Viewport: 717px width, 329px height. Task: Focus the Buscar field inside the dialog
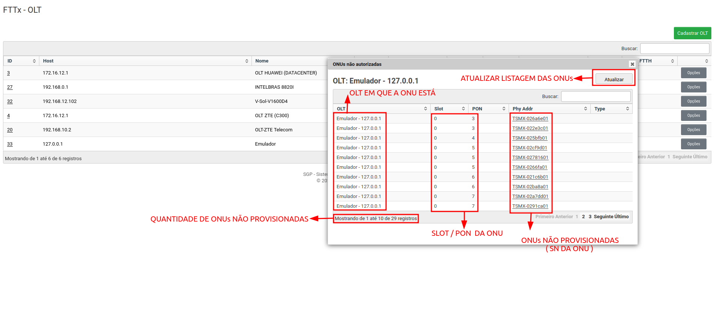595,97
